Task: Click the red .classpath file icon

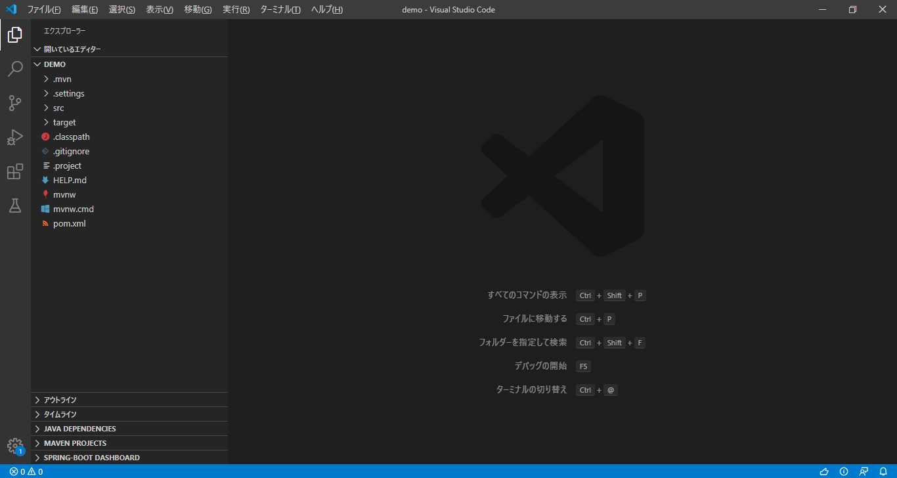Action: click(45, 137)
